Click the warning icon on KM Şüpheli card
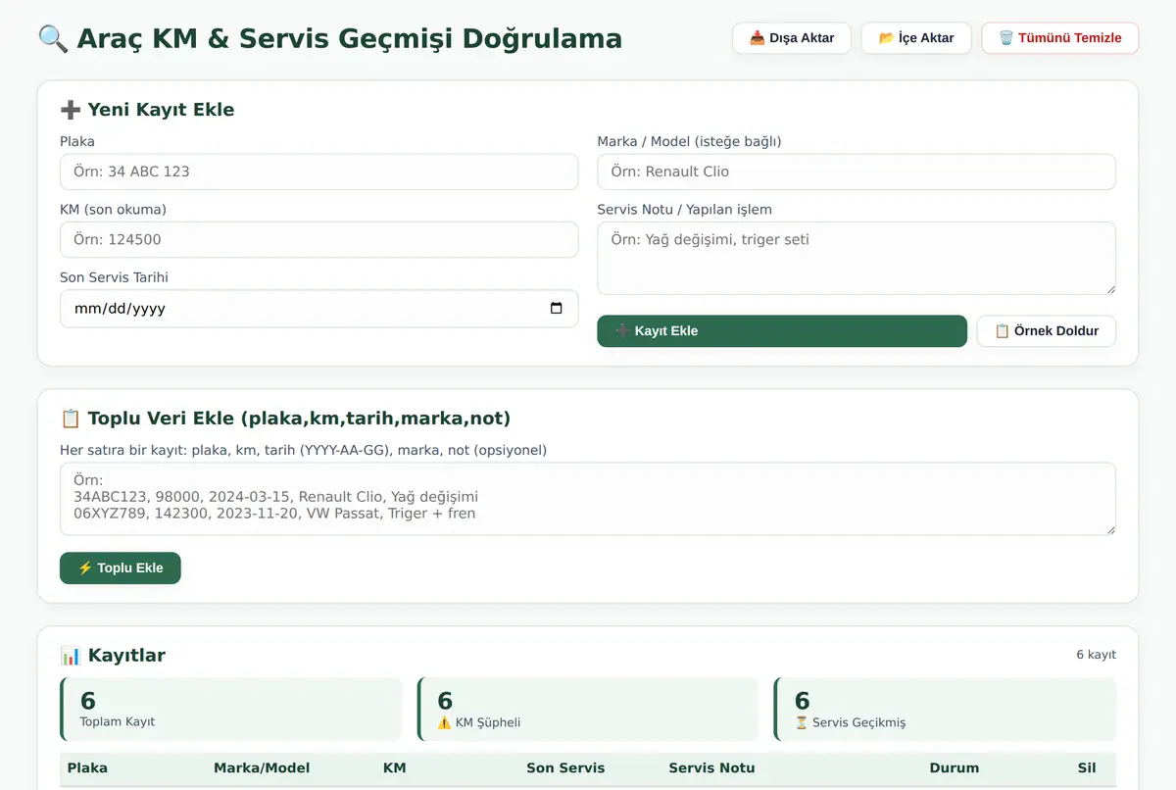This screenshot has height=790, width=1176. tap(444, 722)
